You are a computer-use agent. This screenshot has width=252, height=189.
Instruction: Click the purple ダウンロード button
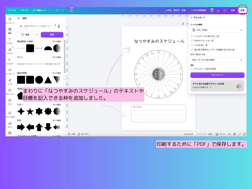click(x=217, y=75)
